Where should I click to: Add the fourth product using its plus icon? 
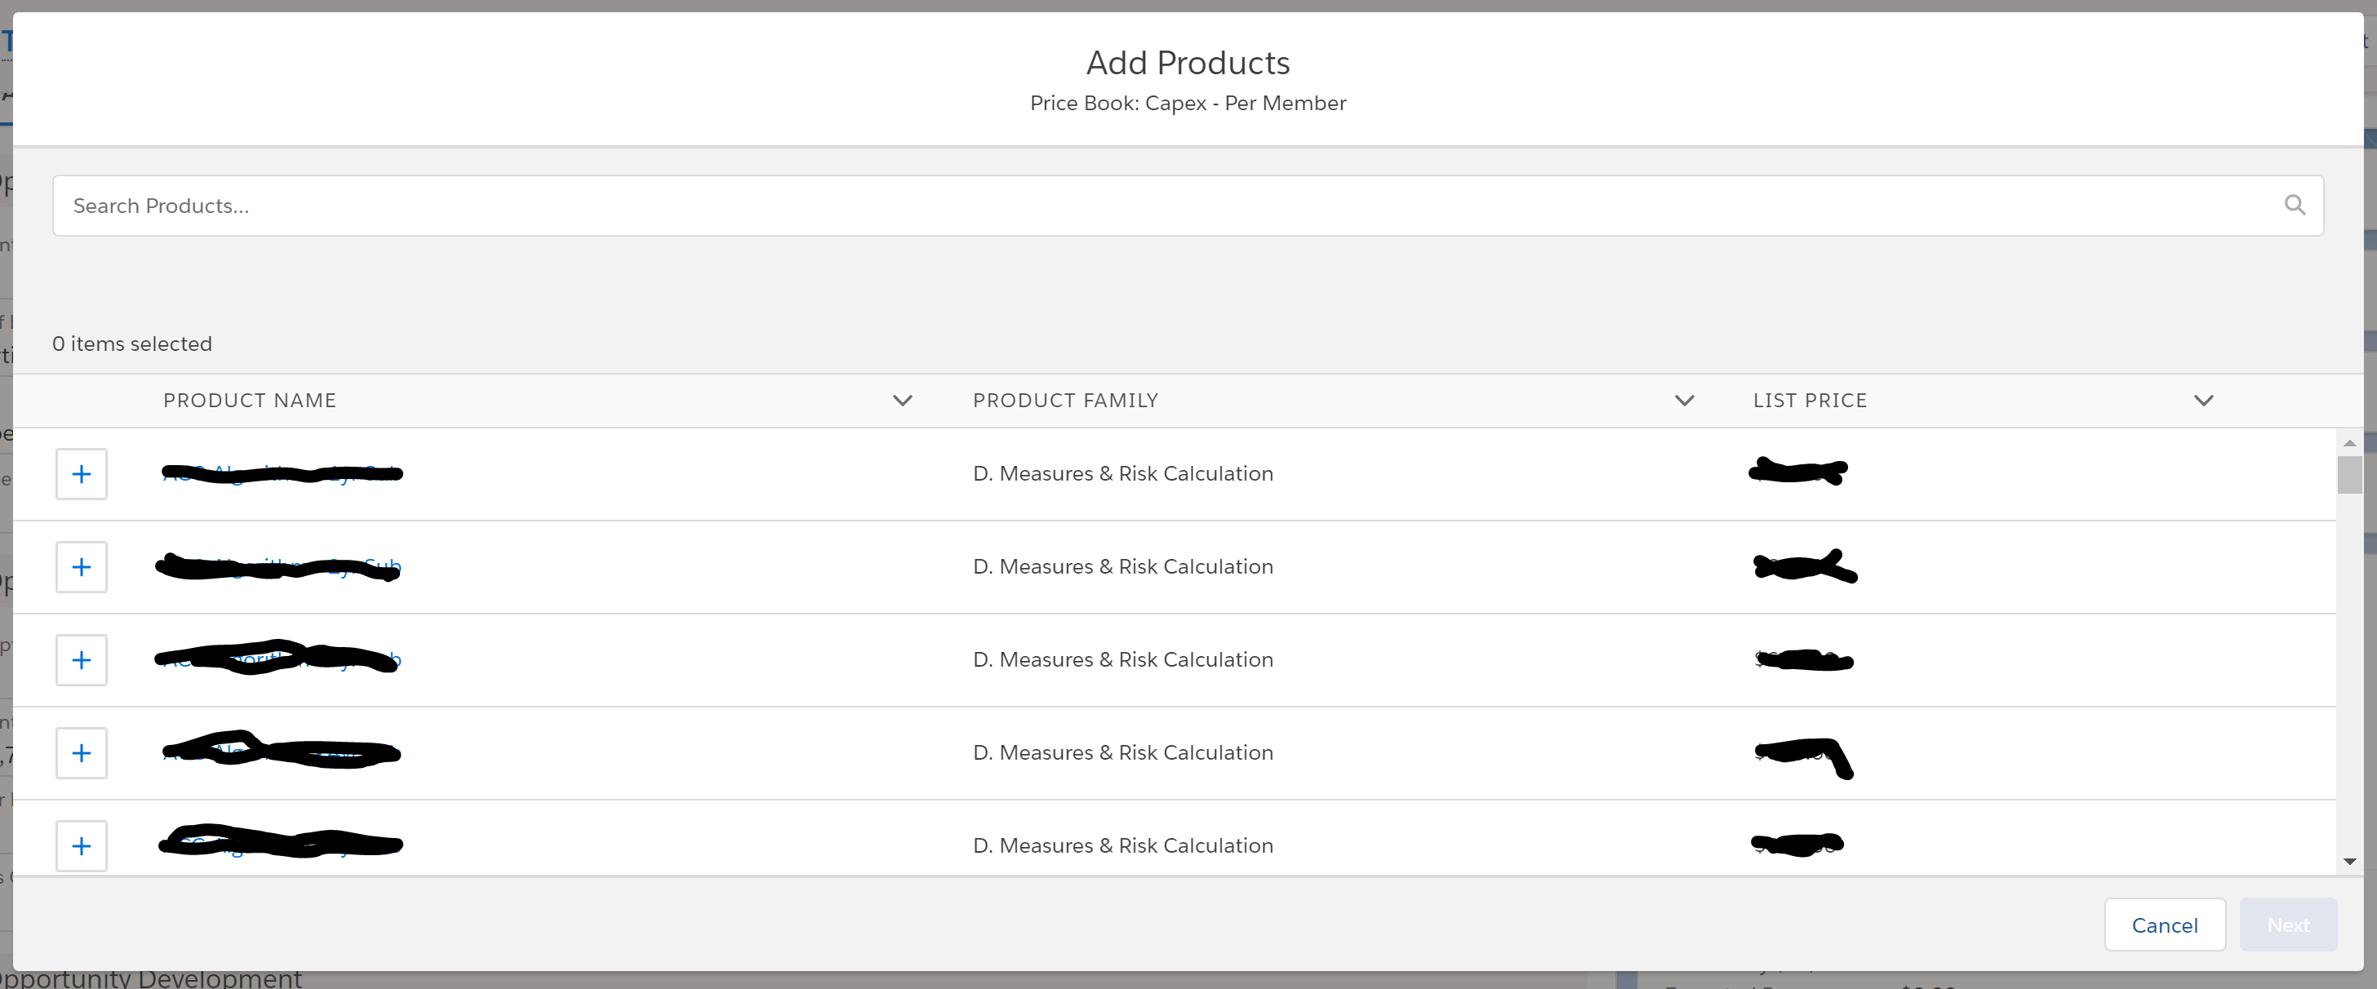pos(81,752)
